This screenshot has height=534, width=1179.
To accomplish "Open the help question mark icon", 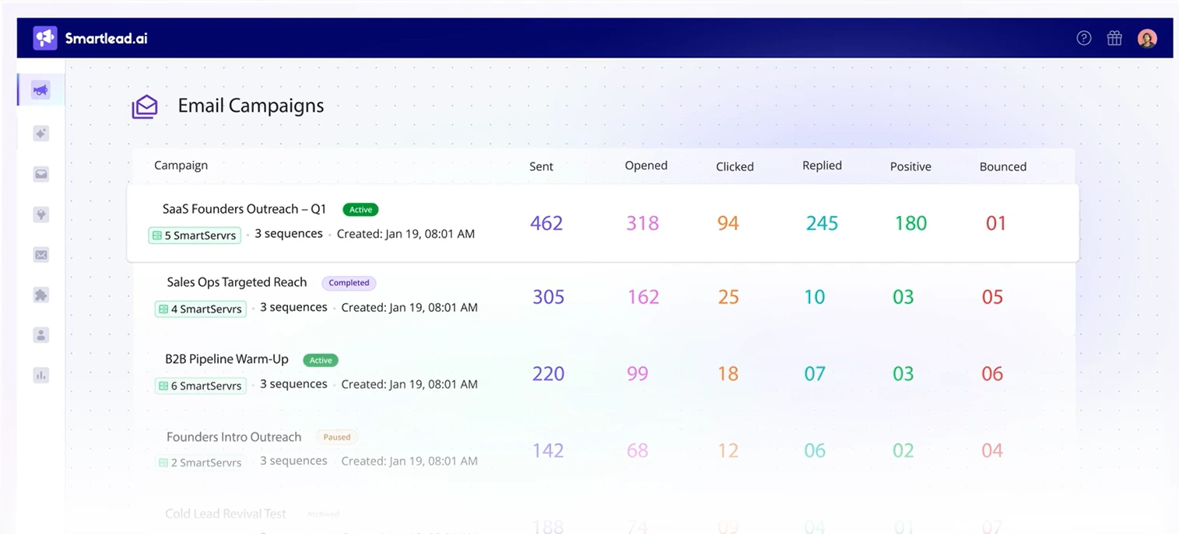I will [1083, 38].
